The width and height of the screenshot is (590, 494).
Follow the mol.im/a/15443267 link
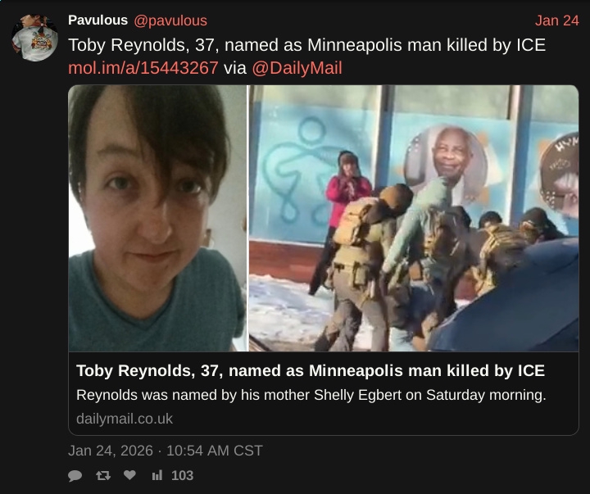click(x=143, y=68)
